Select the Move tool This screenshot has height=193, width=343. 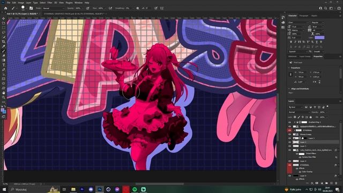coord(4,18)
